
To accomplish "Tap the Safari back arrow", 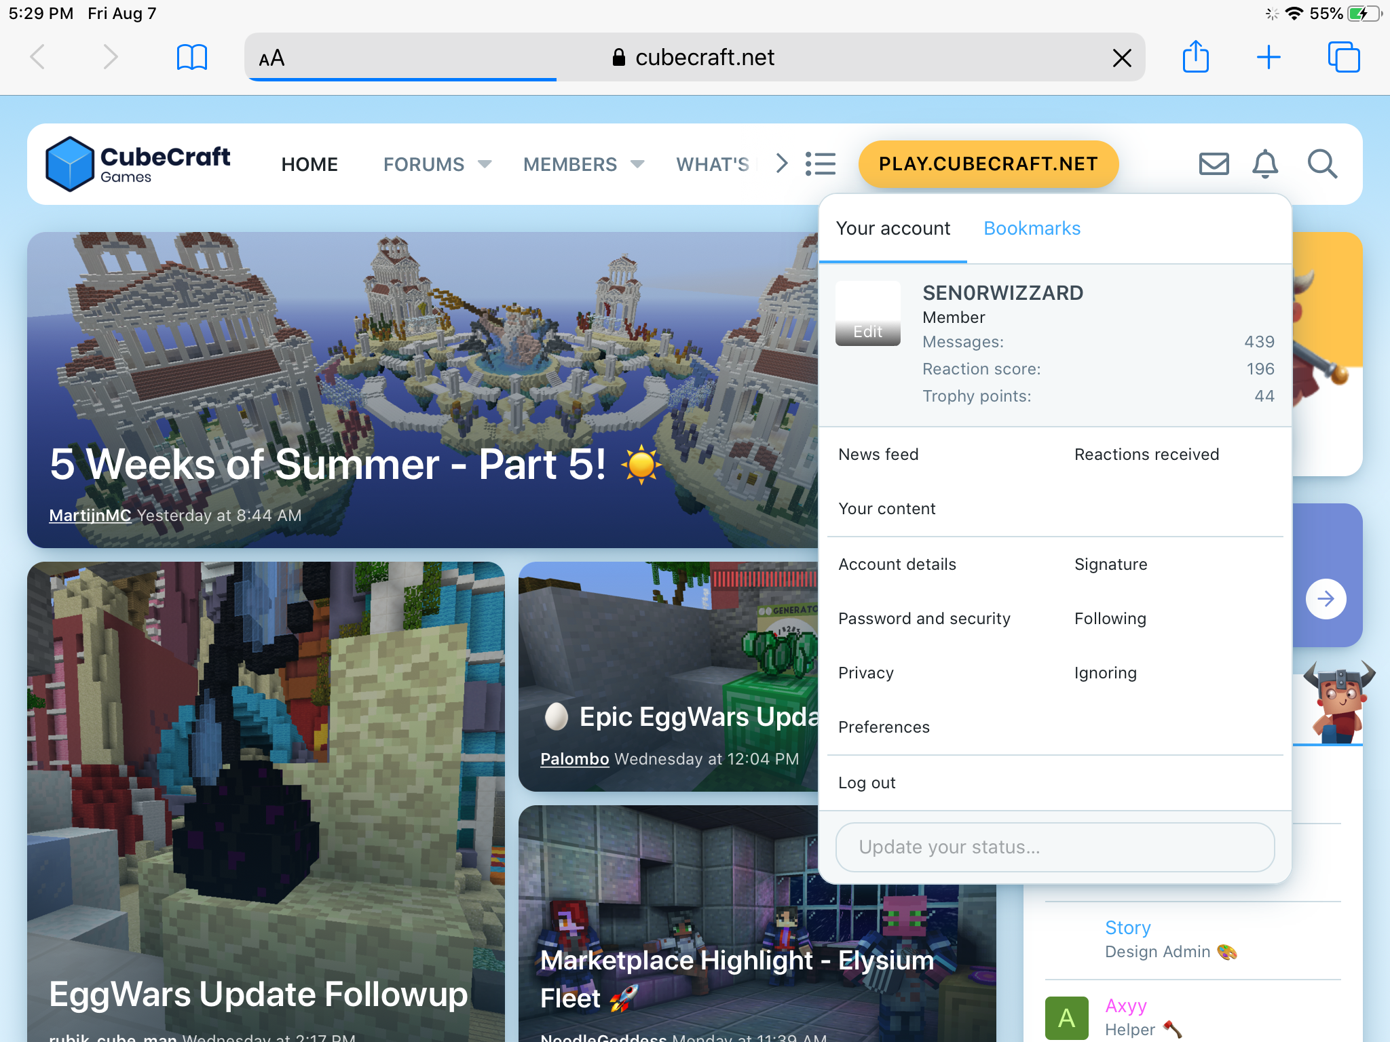I will tap(38, 57).
